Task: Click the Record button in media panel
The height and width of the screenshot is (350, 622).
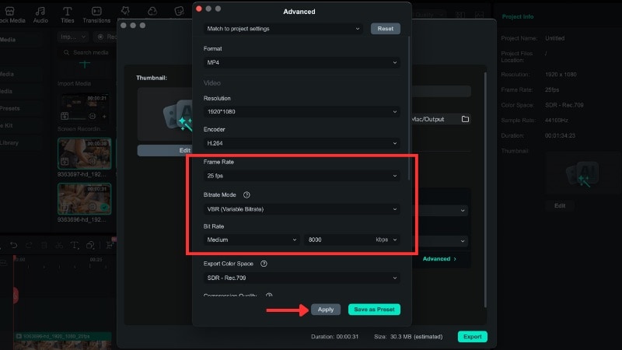Action: click(x=107, y=37)
